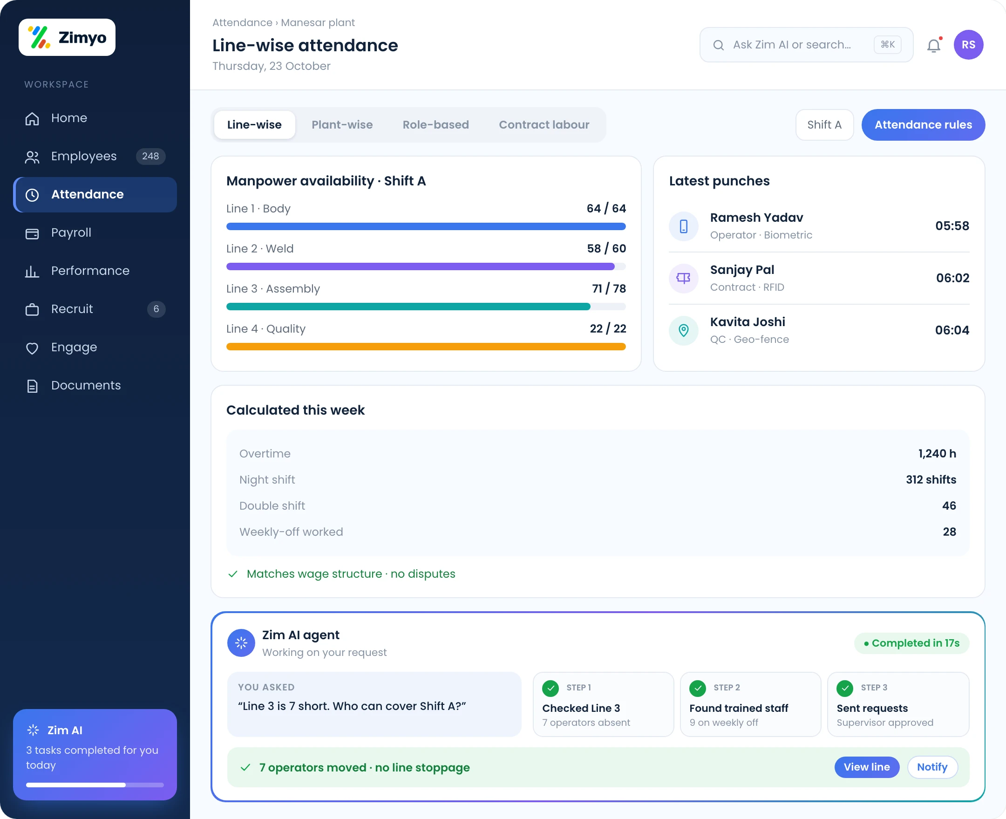Click Ramesh Yadav's biometric device icon

683,226
